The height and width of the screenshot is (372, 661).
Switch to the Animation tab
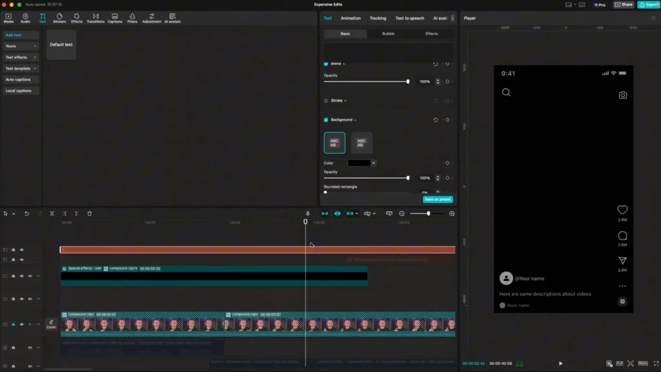pyautogui.click(x=351, y=18)
